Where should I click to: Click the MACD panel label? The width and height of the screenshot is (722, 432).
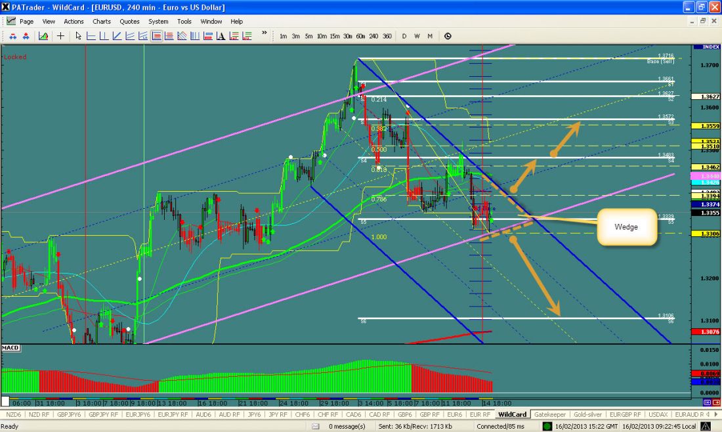pos(11,347)
